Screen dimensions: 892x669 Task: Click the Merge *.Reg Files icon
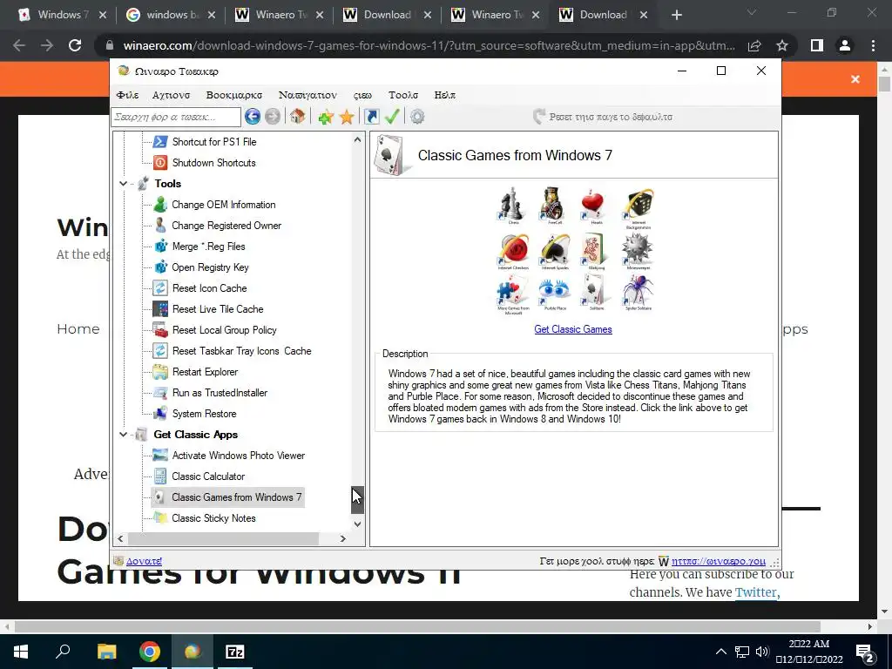[x=160, y=247]
